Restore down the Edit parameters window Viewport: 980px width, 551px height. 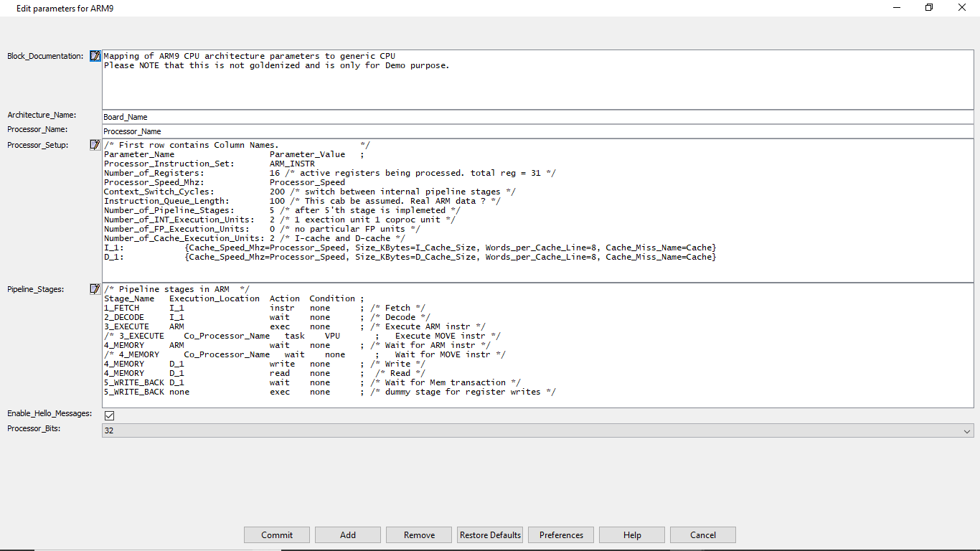click(929, 8)
